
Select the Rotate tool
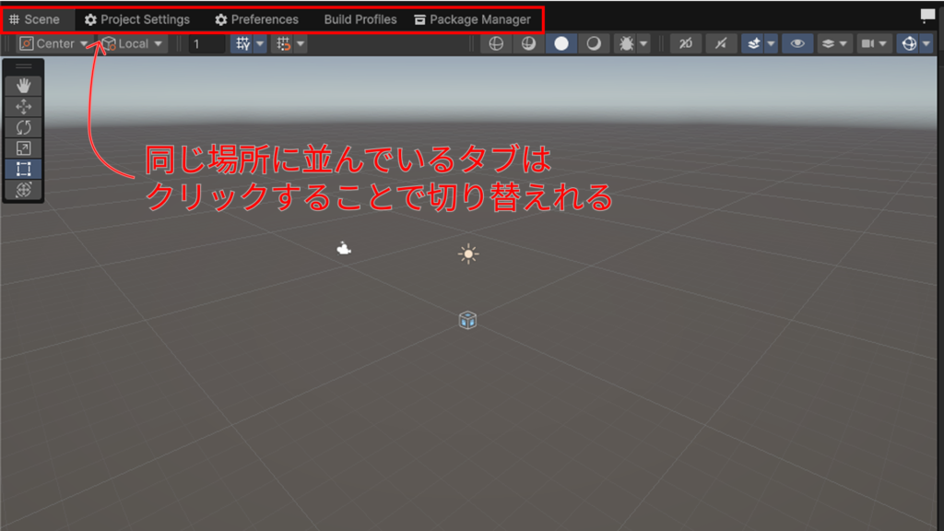click(x=24, y=127)
